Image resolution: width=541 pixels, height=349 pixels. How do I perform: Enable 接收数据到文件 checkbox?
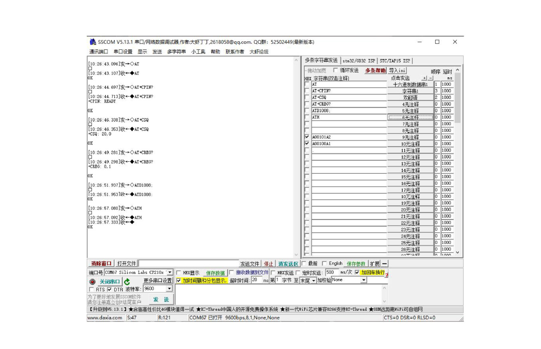231,273
